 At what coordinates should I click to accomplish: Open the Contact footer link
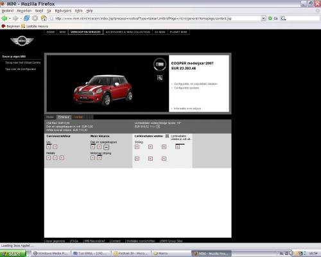click(116, 241)
